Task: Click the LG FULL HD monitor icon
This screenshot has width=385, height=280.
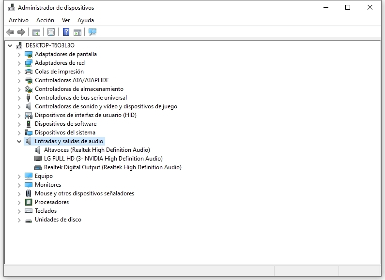Action: click(x=38, y=159)
